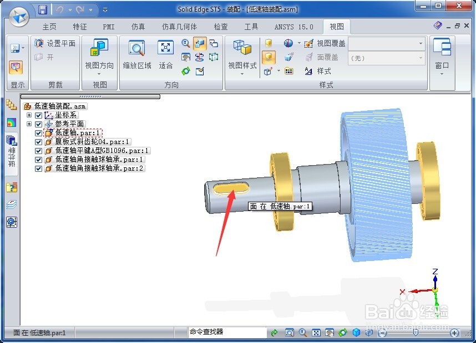
Task: Open the empty style combo box
Action: pos(387,44)
